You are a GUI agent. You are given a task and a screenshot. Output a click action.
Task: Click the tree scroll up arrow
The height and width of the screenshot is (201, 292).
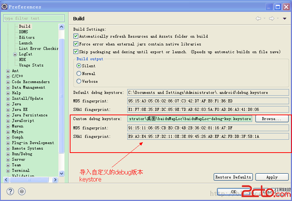[x=61, y=27]
